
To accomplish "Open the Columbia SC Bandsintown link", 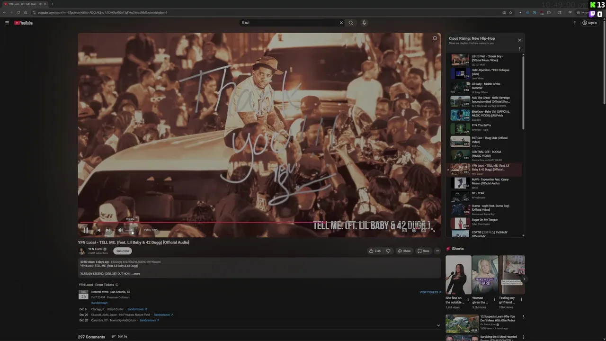I will (x=149, y=321).
